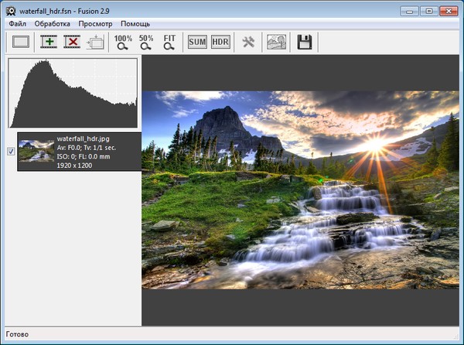
Task: Set the preview zoom to 50%
Action: click(146, 43)
